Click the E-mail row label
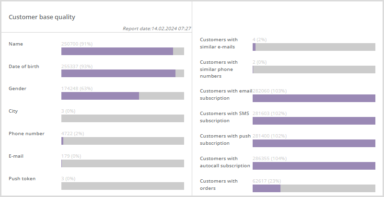Image resolution: width=384 pixels, height=197 pixels. 16,156
